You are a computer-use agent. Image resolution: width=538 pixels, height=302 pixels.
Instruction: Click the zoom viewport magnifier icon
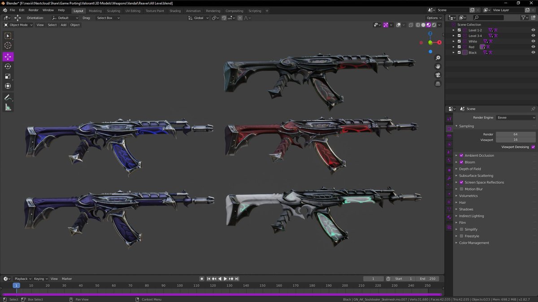(x=438, y=58)
